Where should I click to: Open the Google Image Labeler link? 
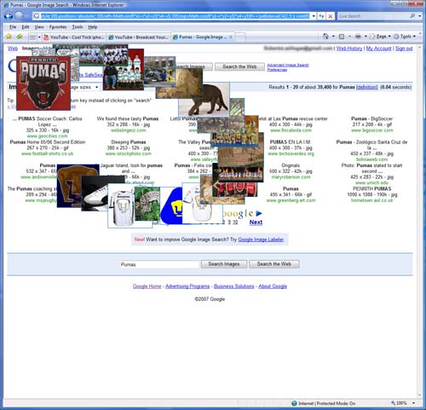point(261,240)
